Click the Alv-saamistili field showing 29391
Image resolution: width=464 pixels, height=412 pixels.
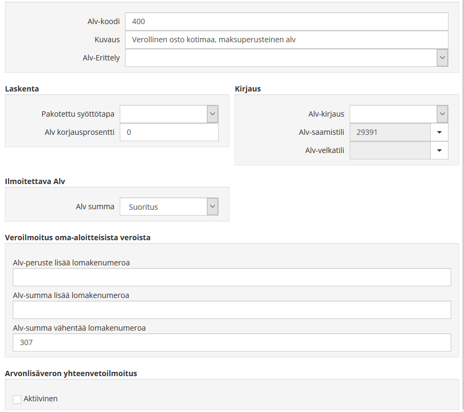pyautogui.click(x=390, y=132)
